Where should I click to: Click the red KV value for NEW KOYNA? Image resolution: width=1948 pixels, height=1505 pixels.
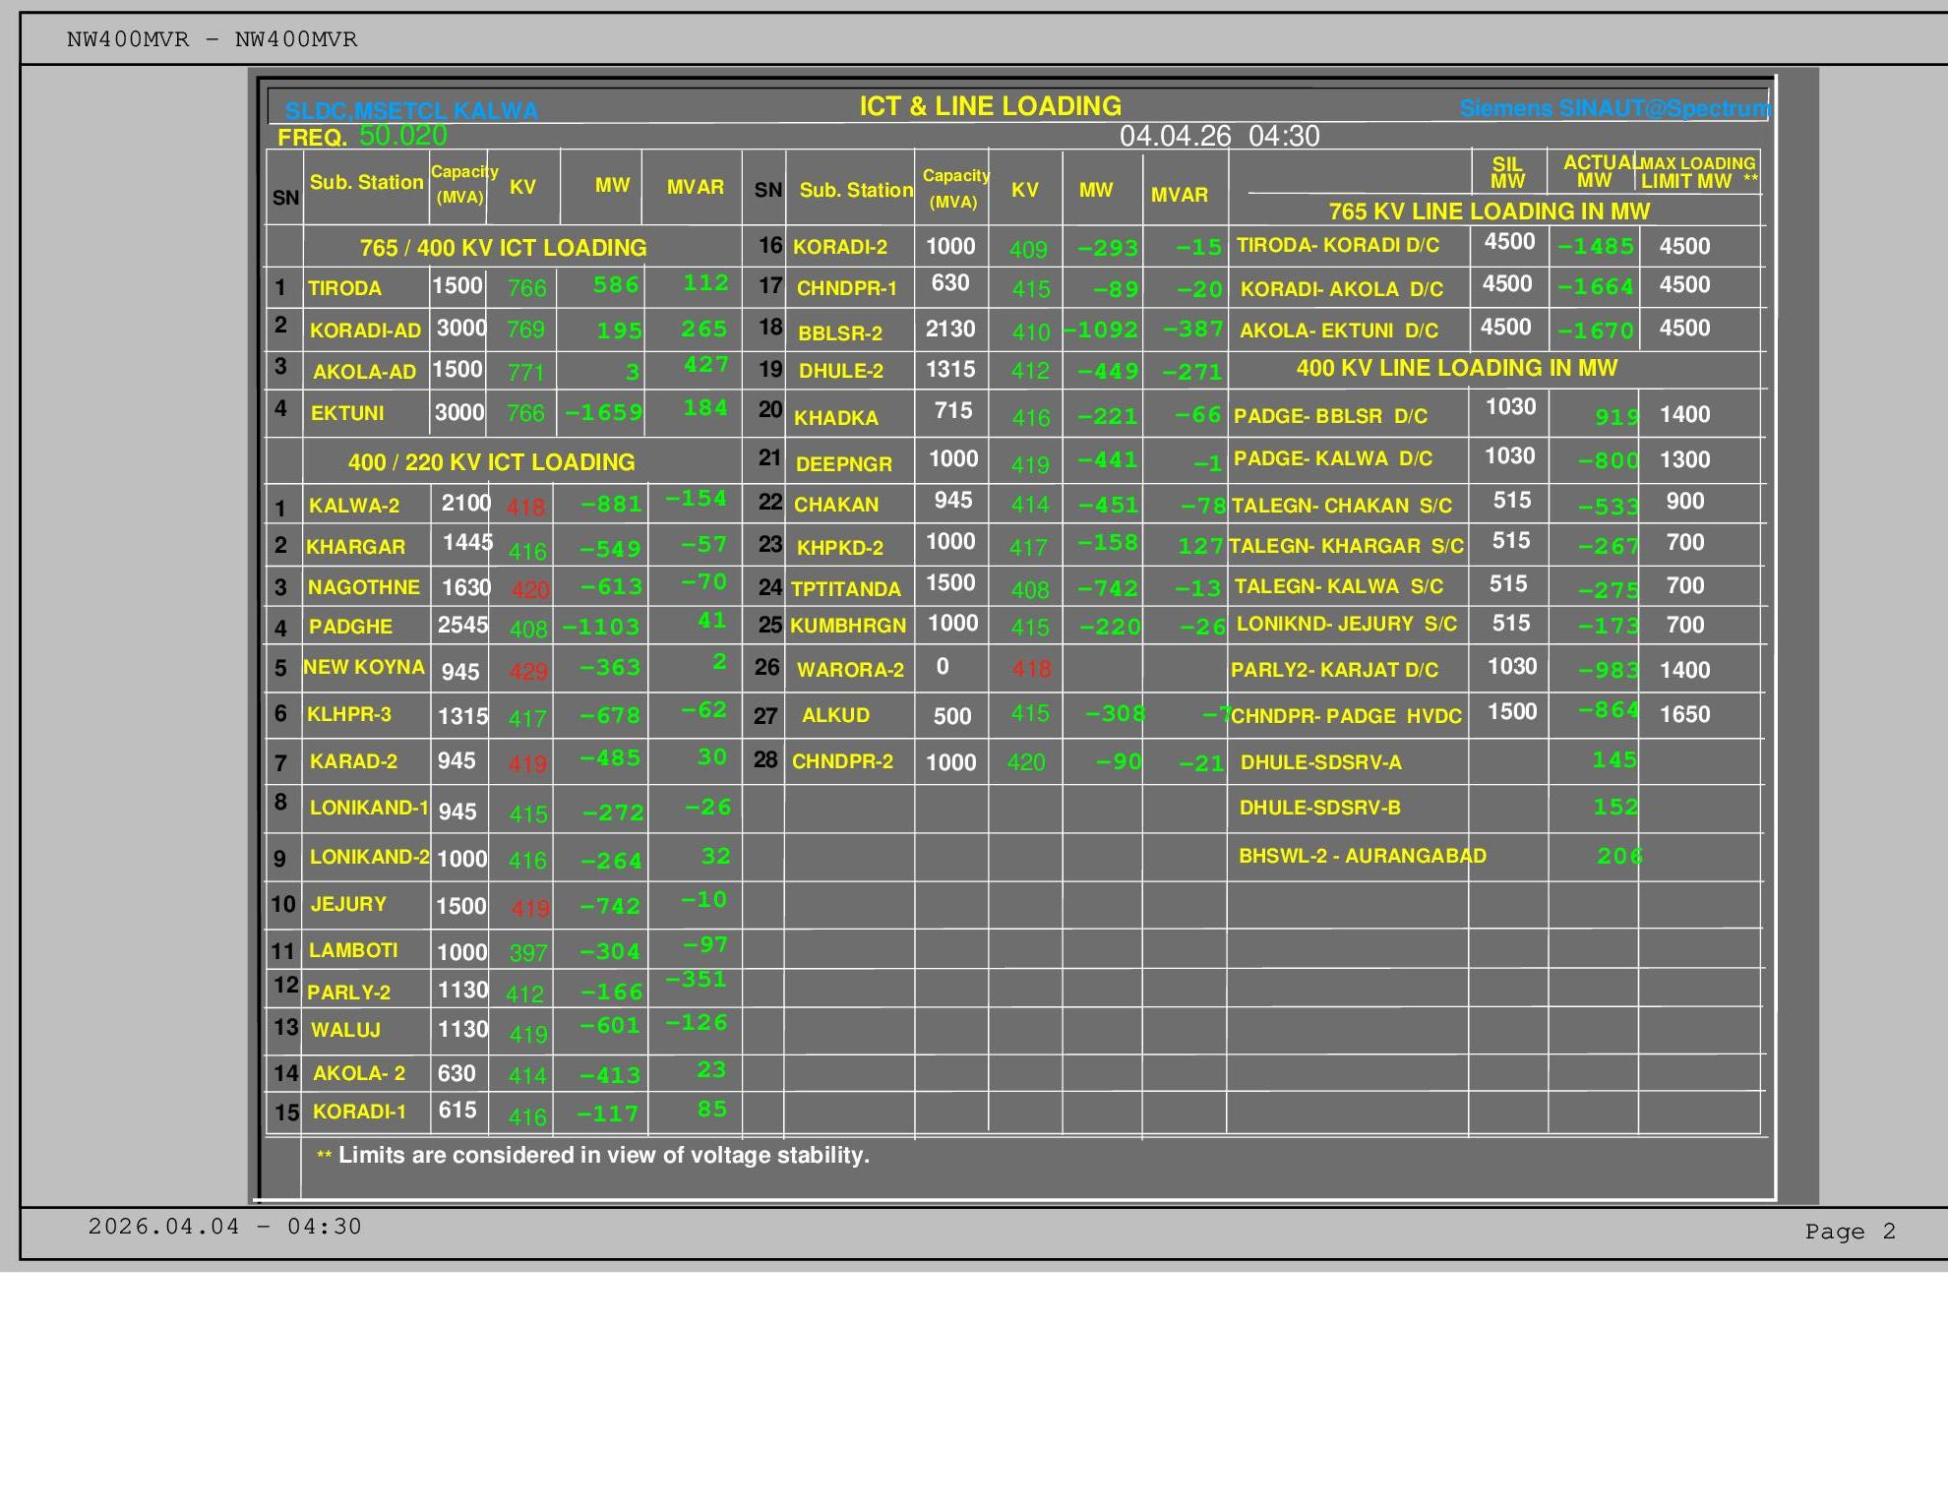coord(528,672)
